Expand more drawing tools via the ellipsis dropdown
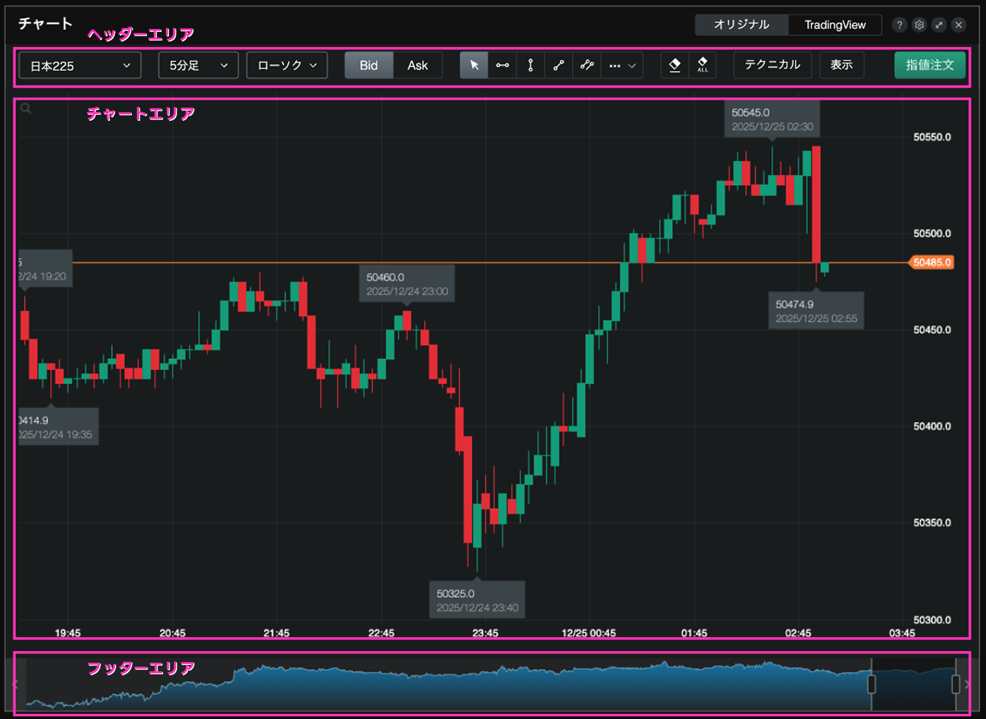 pyautogui.click(x=622, y=66)
